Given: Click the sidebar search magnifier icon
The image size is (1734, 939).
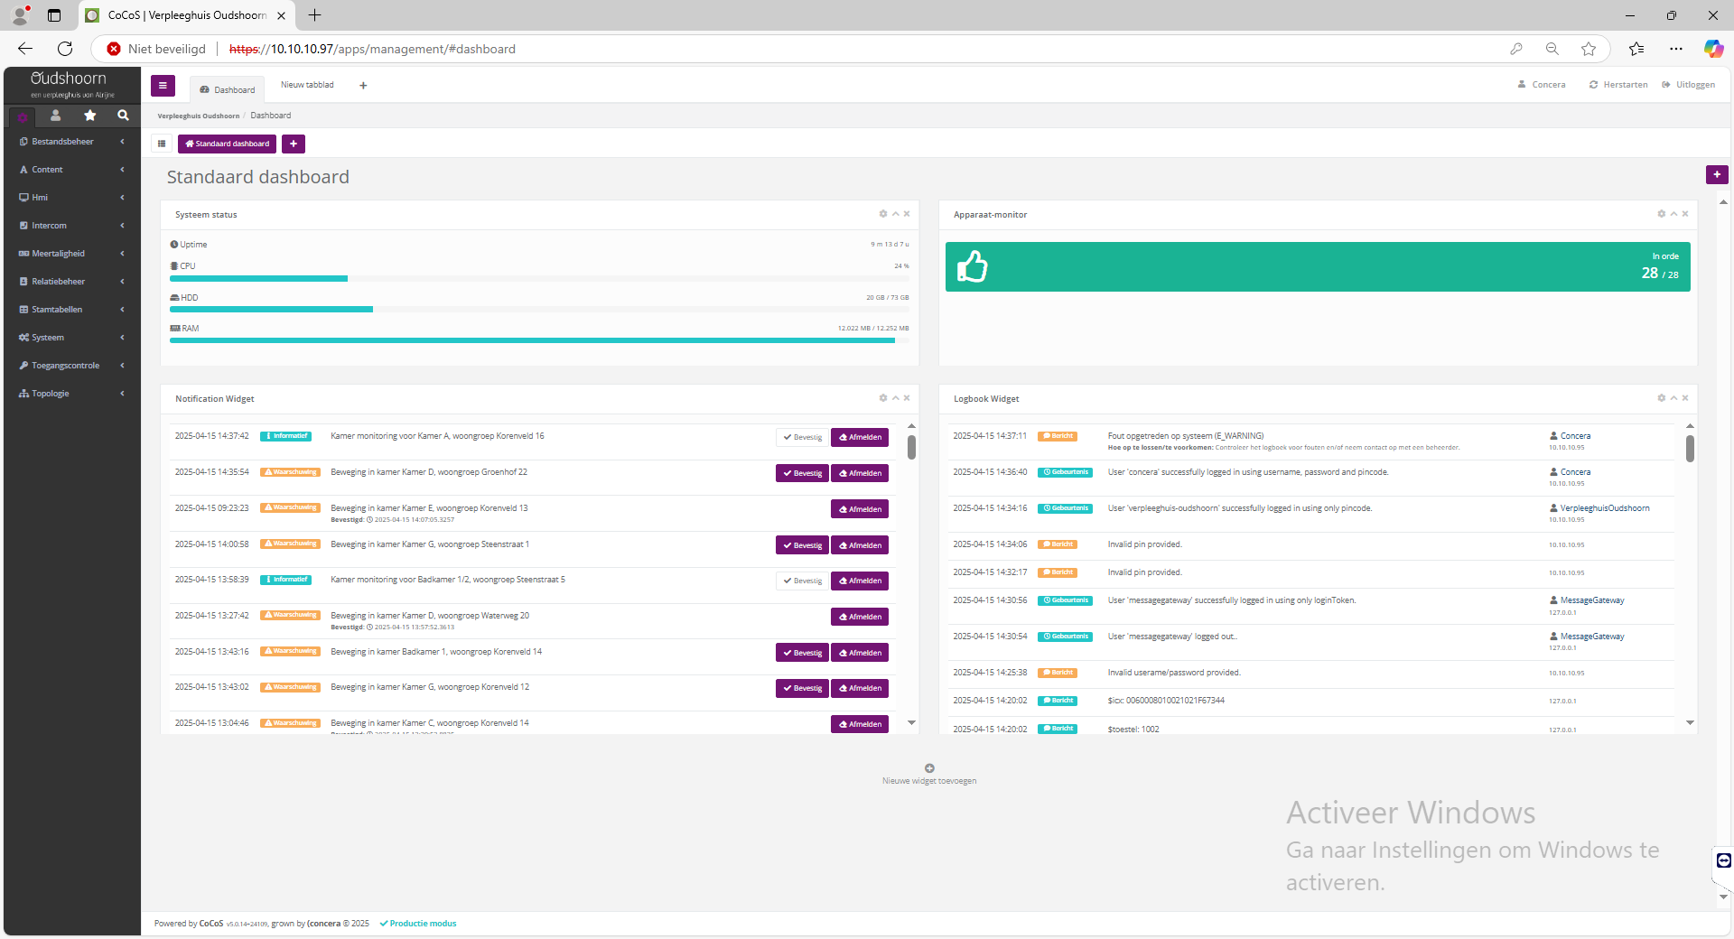Looking at the screenshot, I should pyautogui.click(x=123, y=116).
